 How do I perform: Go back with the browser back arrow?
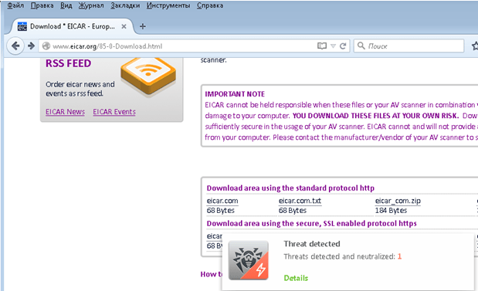tap(15, 46)
